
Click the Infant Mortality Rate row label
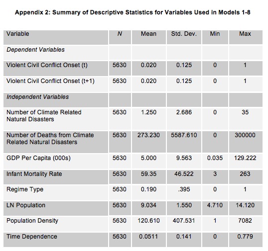point(34,174)
